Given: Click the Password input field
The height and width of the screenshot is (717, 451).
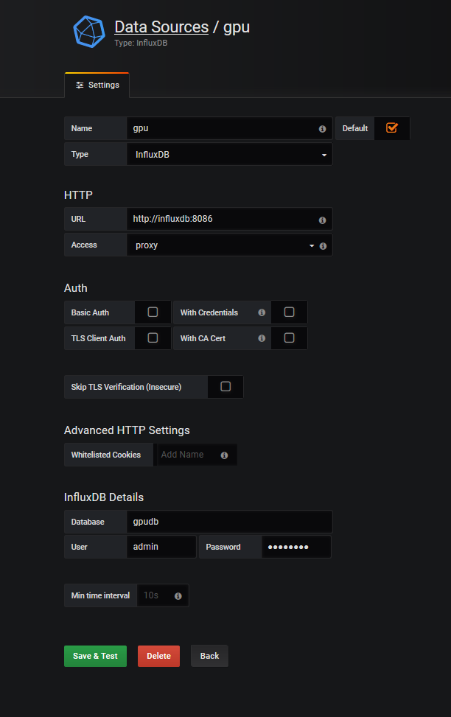Looking at the screenshot, I should pos(296,547).
